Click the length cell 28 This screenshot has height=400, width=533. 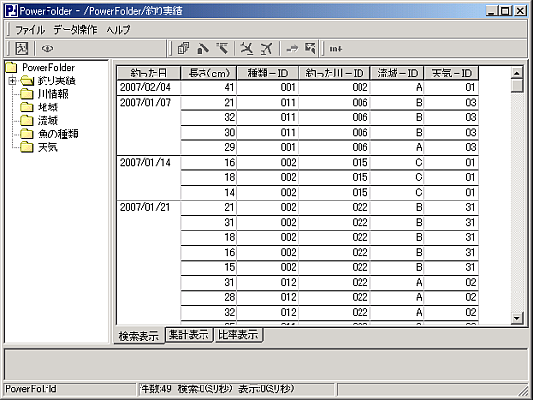pyautogui.click(x=209, y=297)
